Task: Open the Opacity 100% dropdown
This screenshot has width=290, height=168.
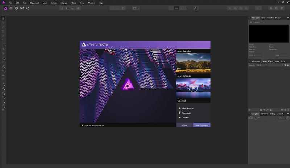Action: tap(261, 65)
